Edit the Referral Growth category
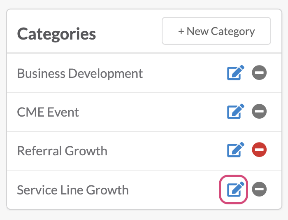The height and width of the screenshot is (220, 288). (236, 150)
